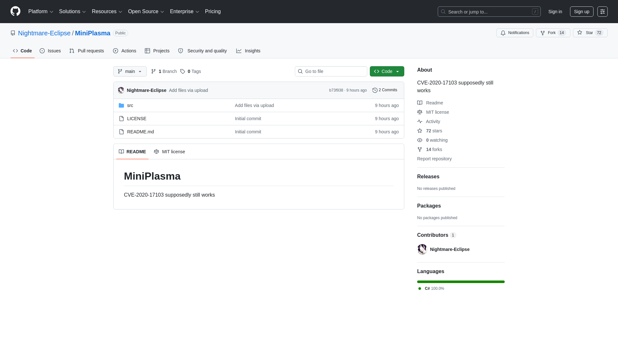
Task: Open Readme link in About sidebar
Action: click(x=430, y=103)
